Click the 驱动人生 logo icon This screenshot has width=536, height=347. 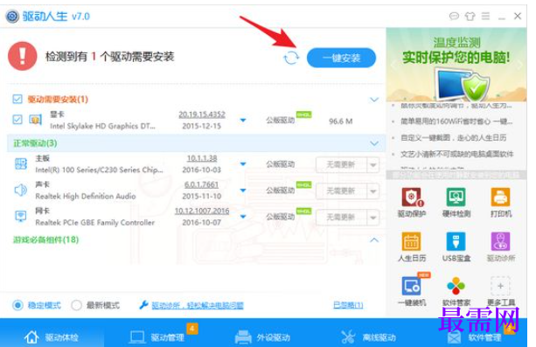(12, 17)
